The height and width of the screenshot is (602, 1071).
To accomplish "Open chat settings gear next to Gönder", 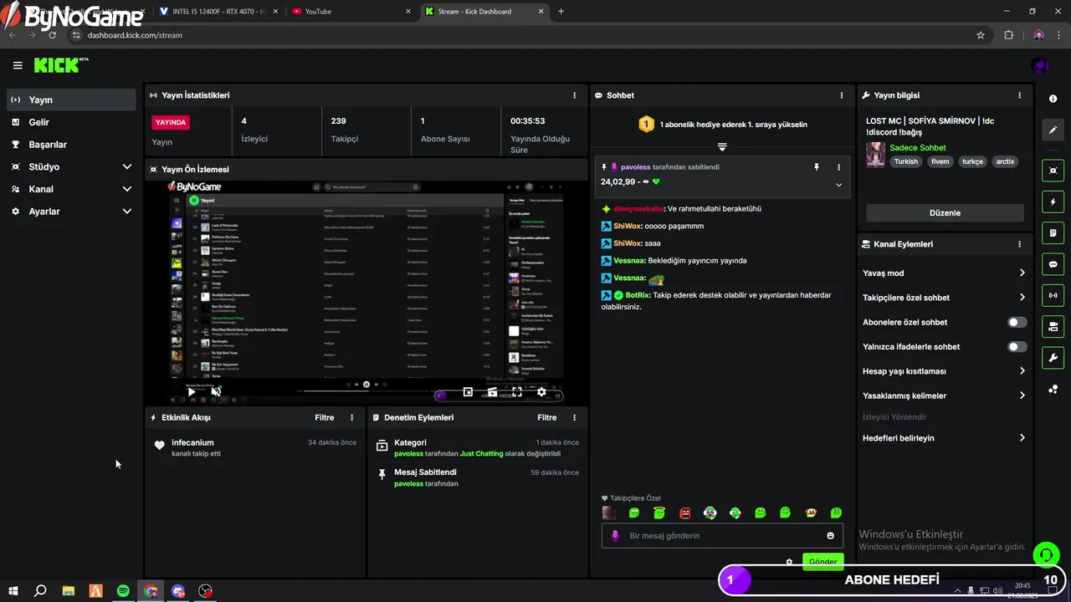I will [x=789, y=562].
